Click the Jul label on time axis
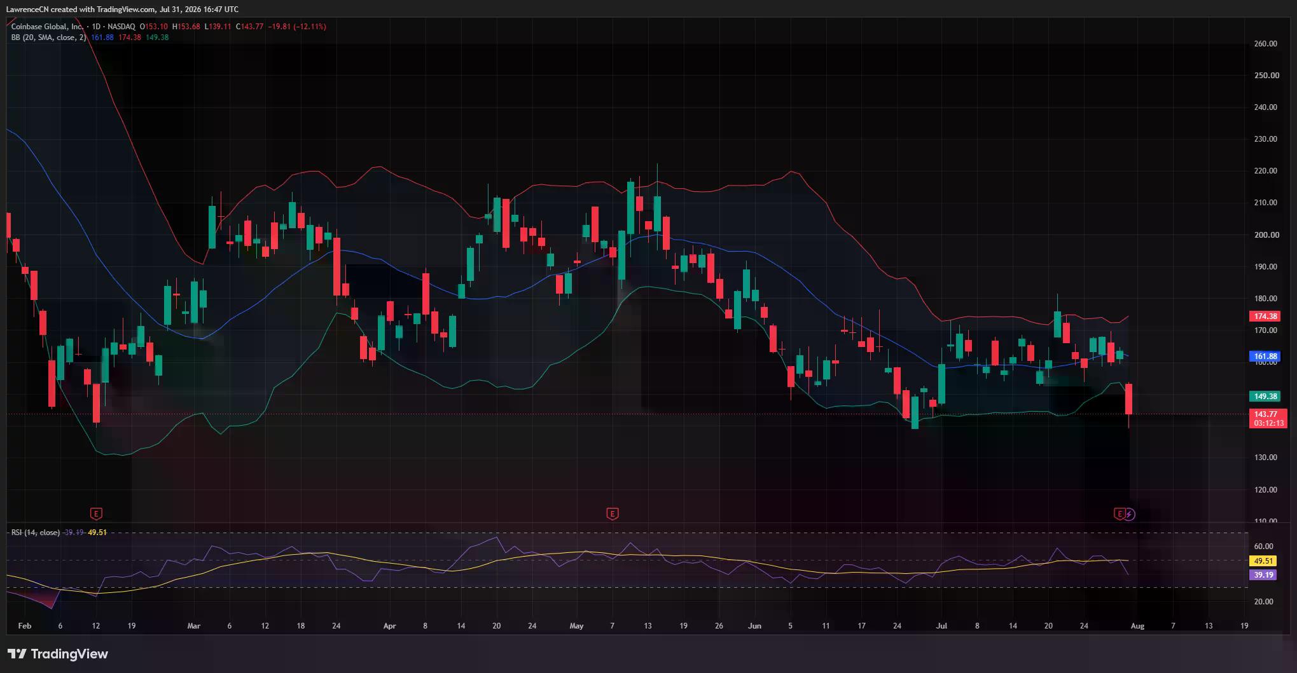Image resolution: width=1297 pixels, height=673 pixels. pyautogui.click(x=941, y=626)
